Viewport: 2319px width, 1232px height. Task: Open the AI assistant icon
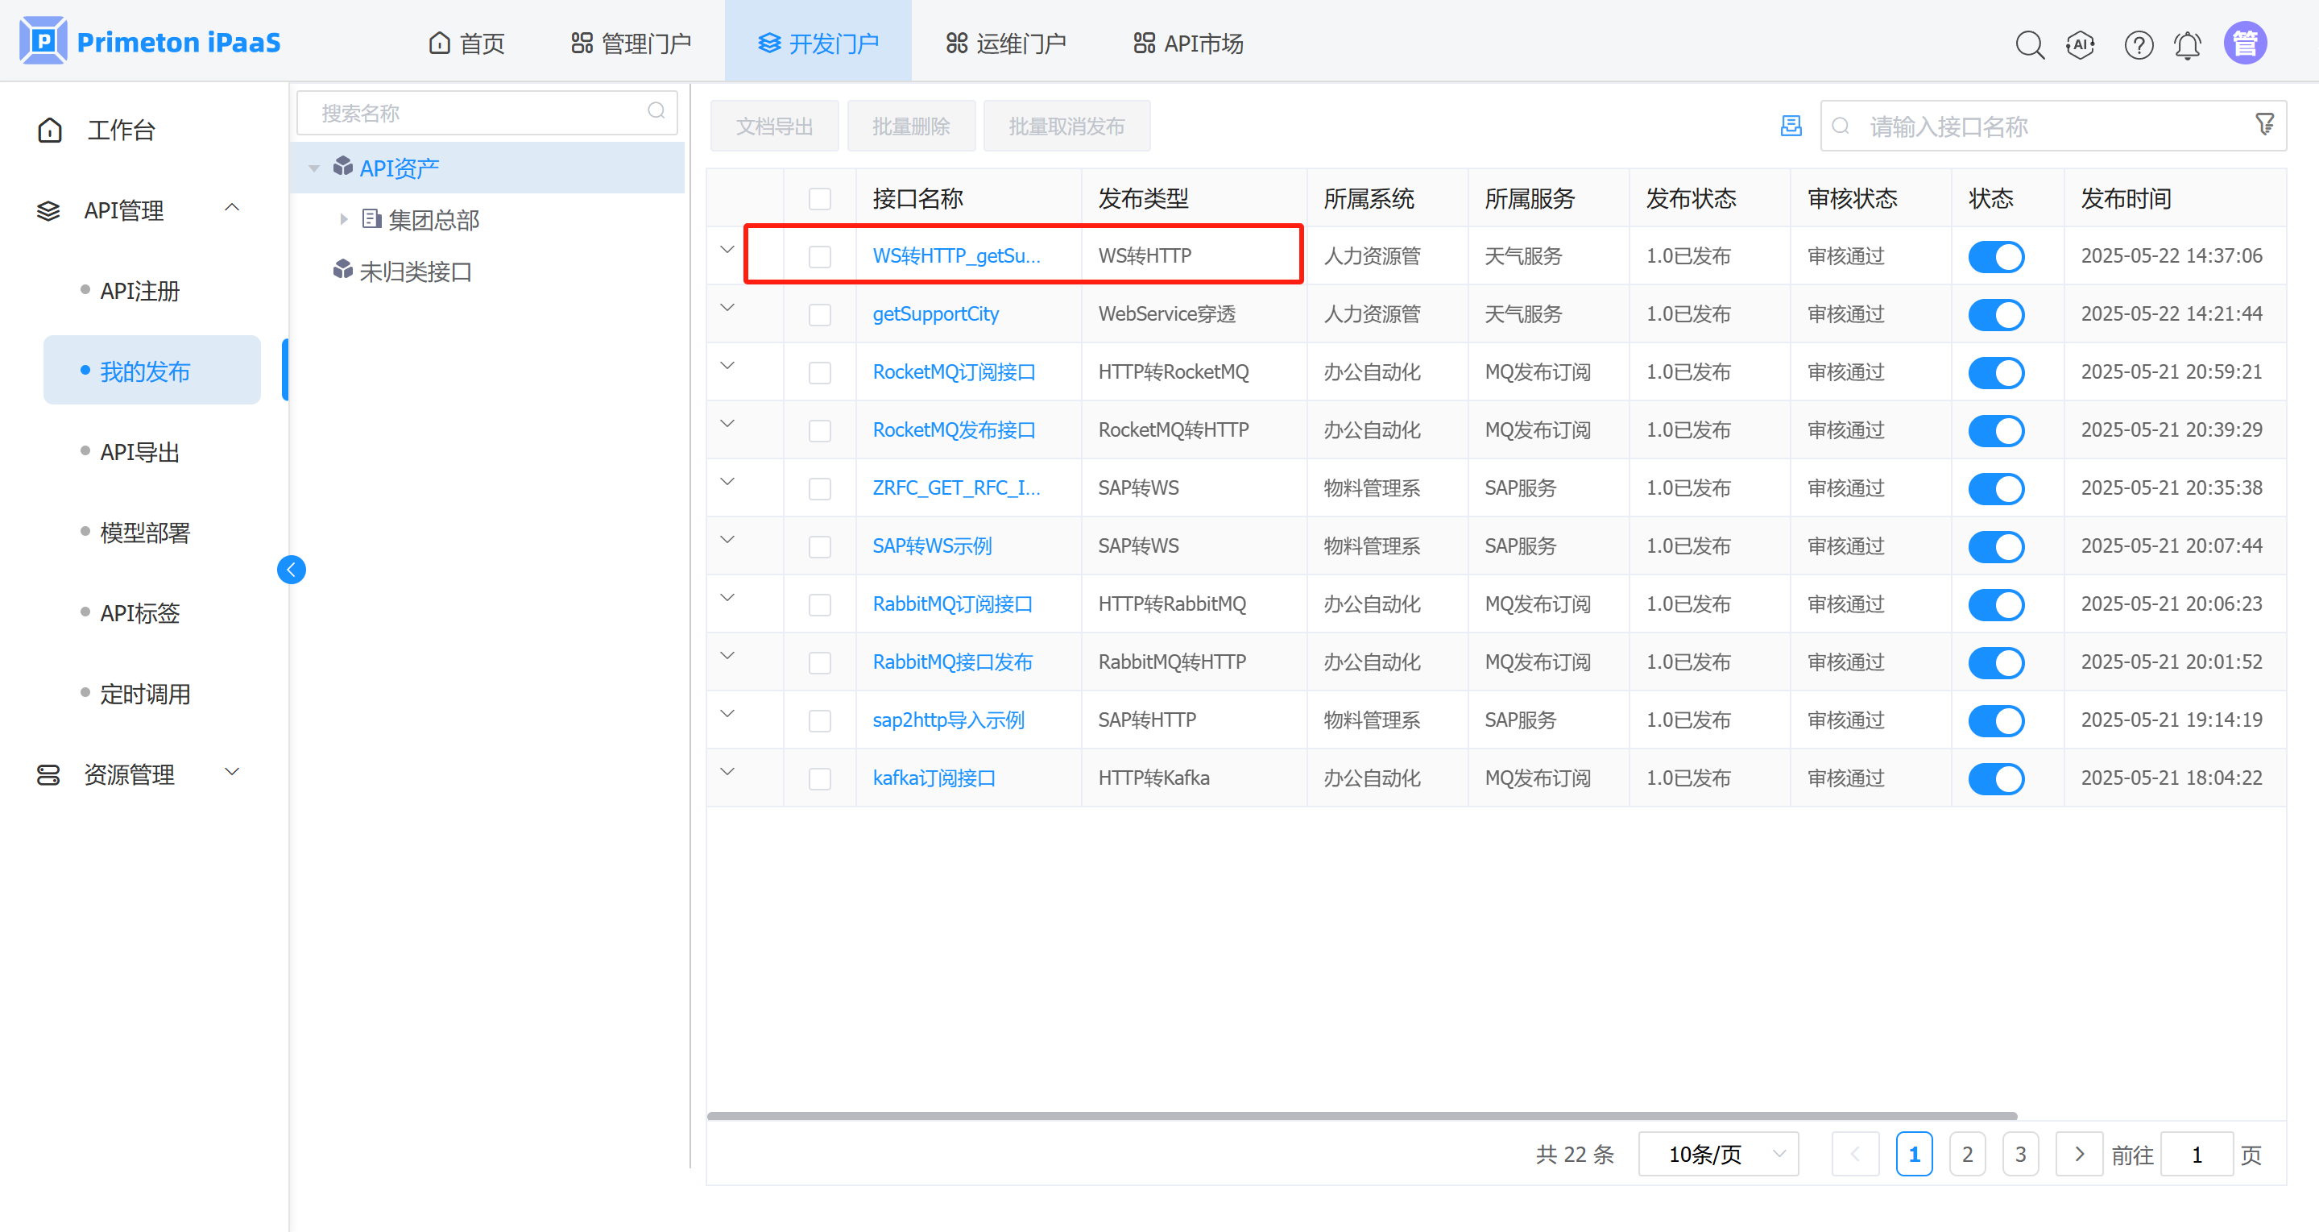[x=2081, y=44]
